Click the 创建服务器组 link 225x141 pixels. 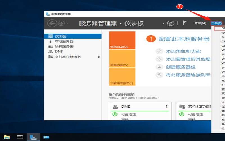pos(181,67)
